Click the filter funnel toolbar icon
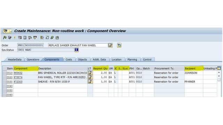This screenshot has height=125, width=223. point(35,37)
